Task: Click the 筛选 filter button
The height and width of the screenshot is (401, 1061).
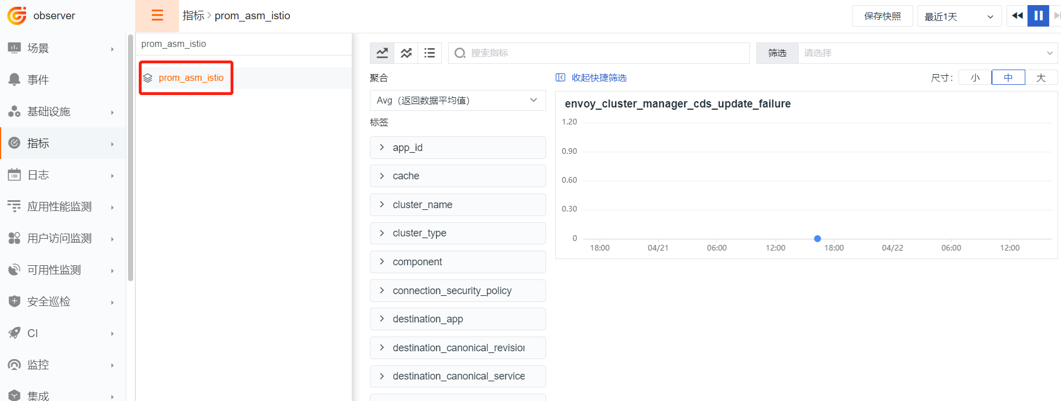Action: (x=777, y=53)
